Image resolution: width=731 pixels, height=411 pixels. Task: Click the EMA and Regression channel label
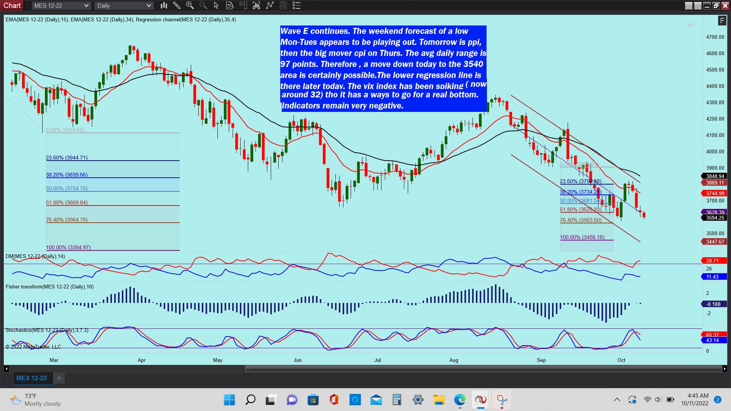click(x=121, y=19)
